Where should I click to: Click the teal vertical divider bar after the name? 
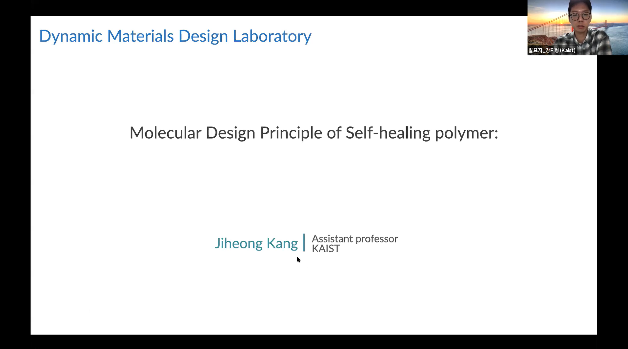(x=304, y=242)
